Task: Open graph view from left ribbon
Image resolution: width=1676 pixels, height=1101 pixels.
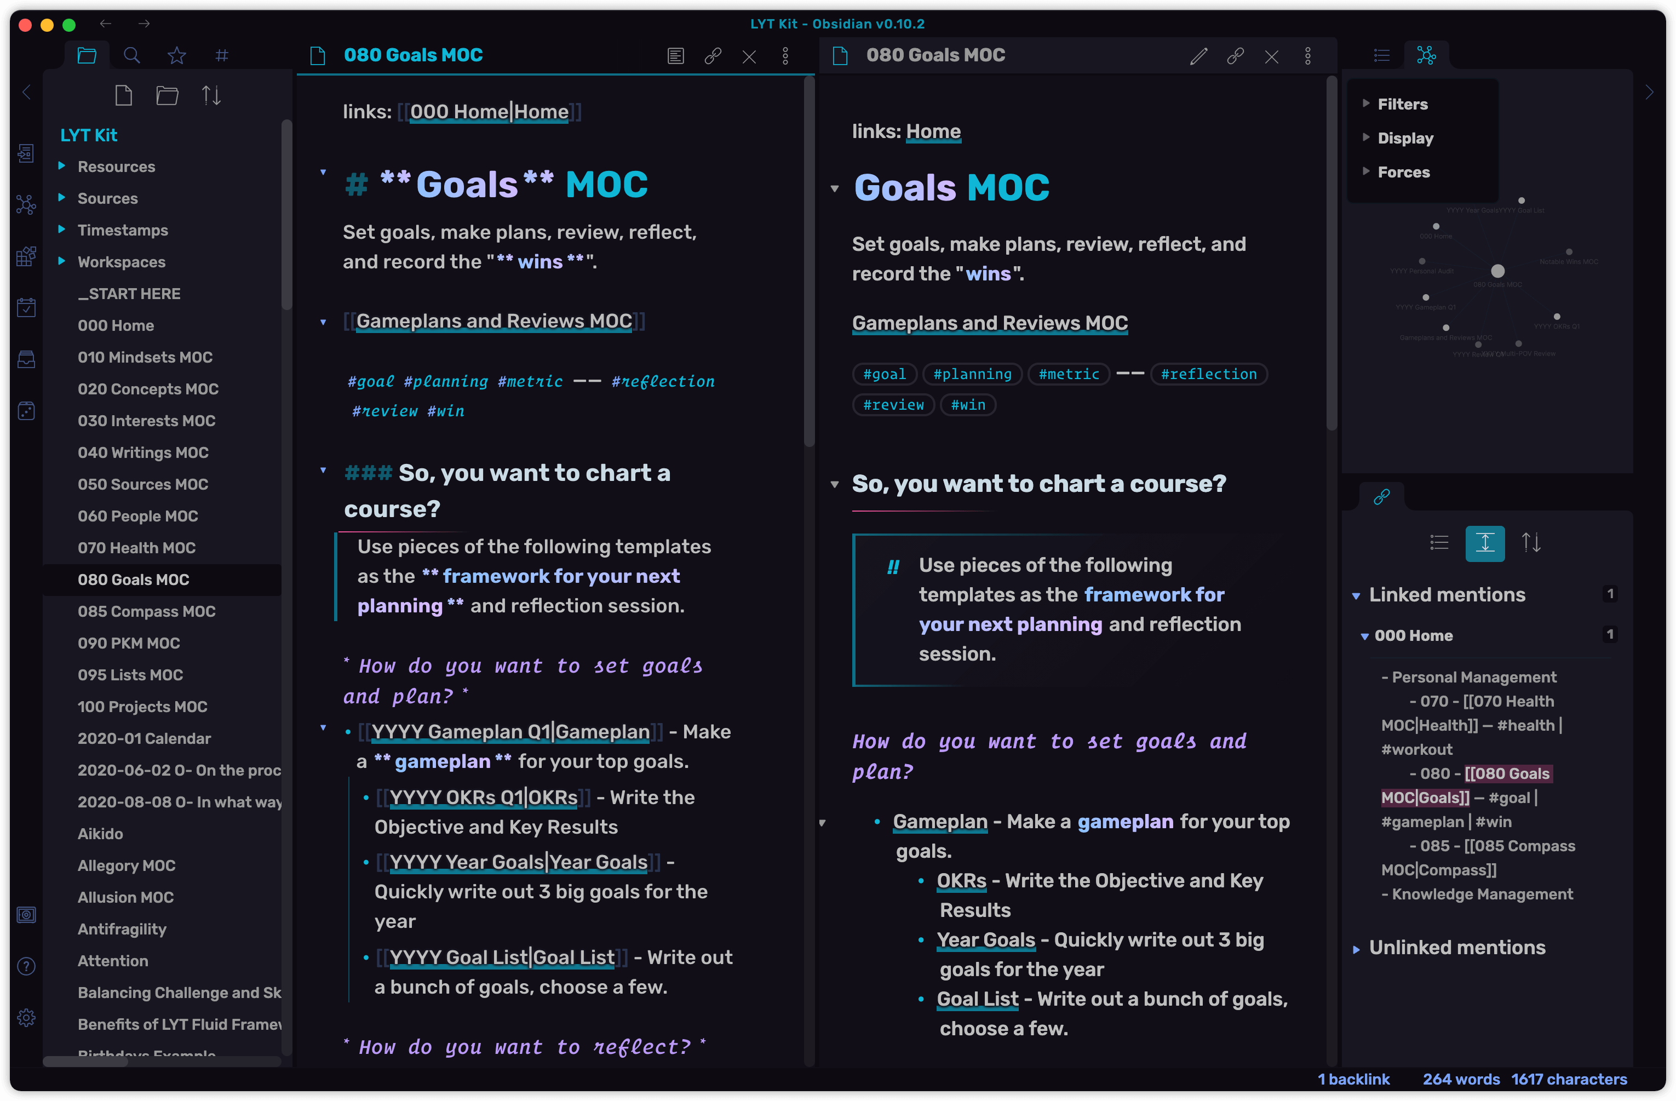Action: pos(26,205)
